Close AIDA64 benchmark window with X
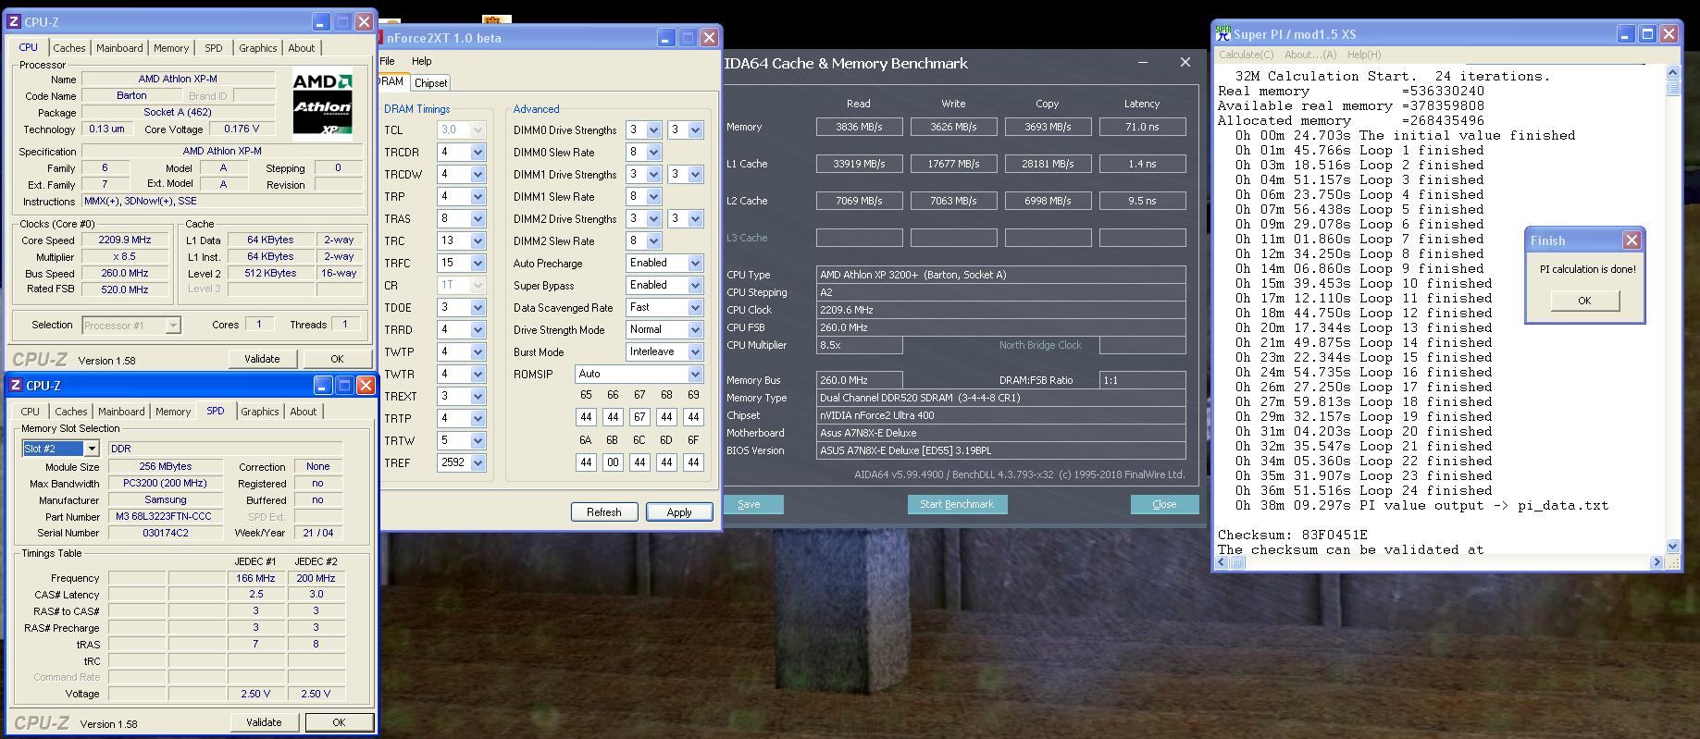 click(x=1185, y=63)
